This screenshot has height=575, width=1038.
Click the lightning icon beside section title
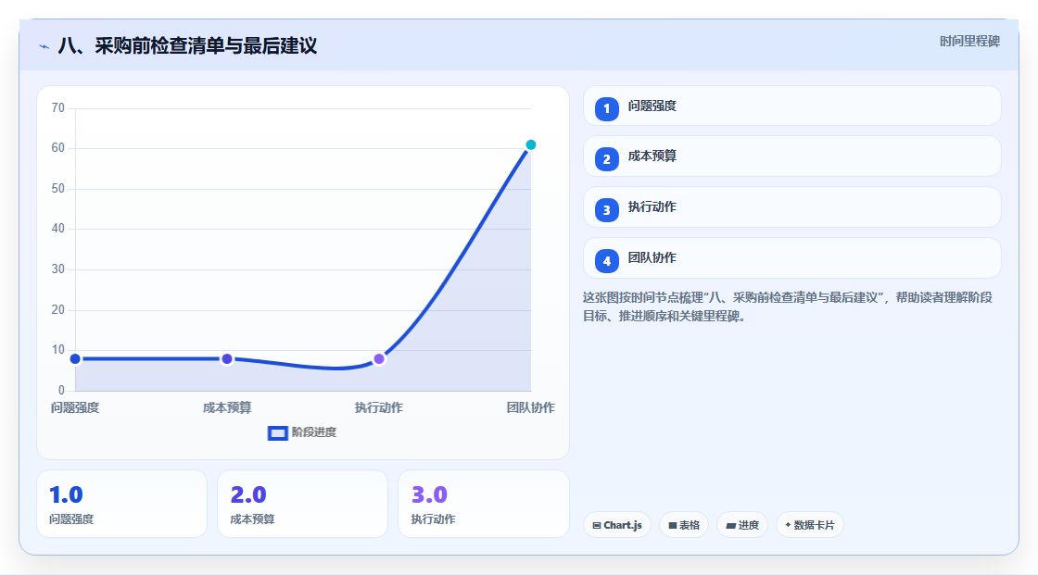pyautogui.click(x=44, y=46)
